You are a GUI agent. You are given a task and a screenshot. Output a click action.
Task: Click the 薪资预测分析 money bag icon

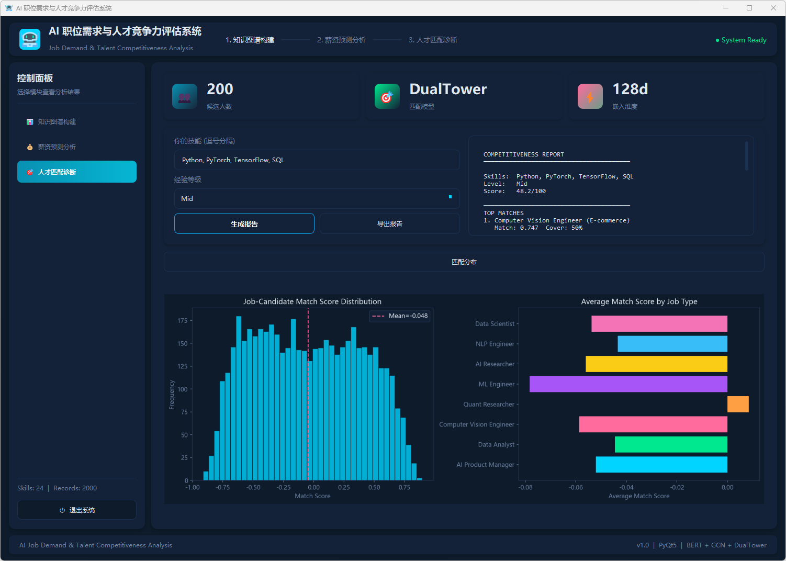point(30,147)
